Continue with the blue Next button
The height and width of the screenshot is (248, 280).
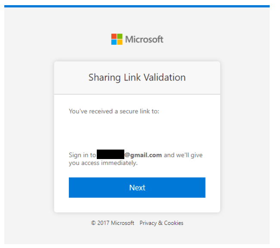137,187
